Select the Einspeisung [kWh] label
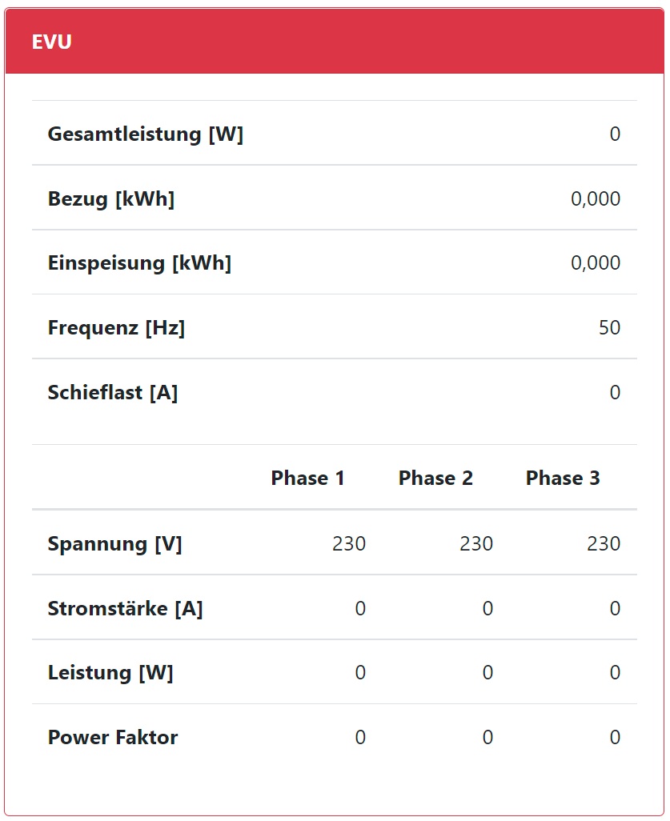Image resolution: width=670 pixels, height=821 pixels. [x=139, y=263]
